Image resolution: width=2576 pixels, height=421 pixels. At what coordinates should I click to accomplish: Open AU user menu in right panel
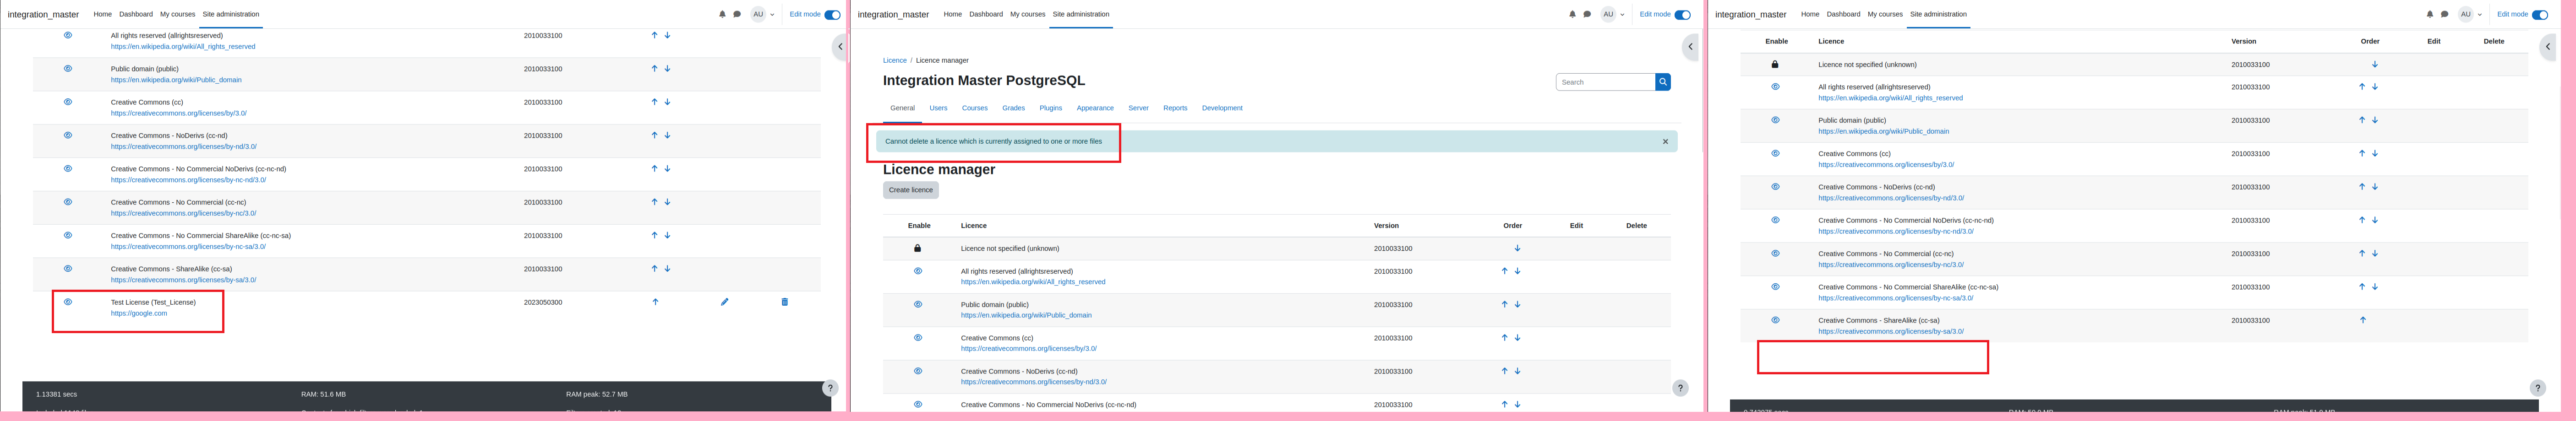tap(2471, 14)
